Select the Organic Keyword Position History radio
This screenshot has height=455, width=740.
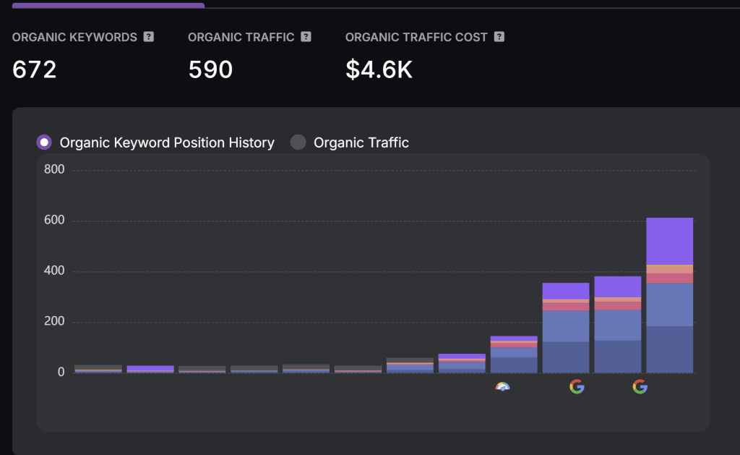coord(45,143)
